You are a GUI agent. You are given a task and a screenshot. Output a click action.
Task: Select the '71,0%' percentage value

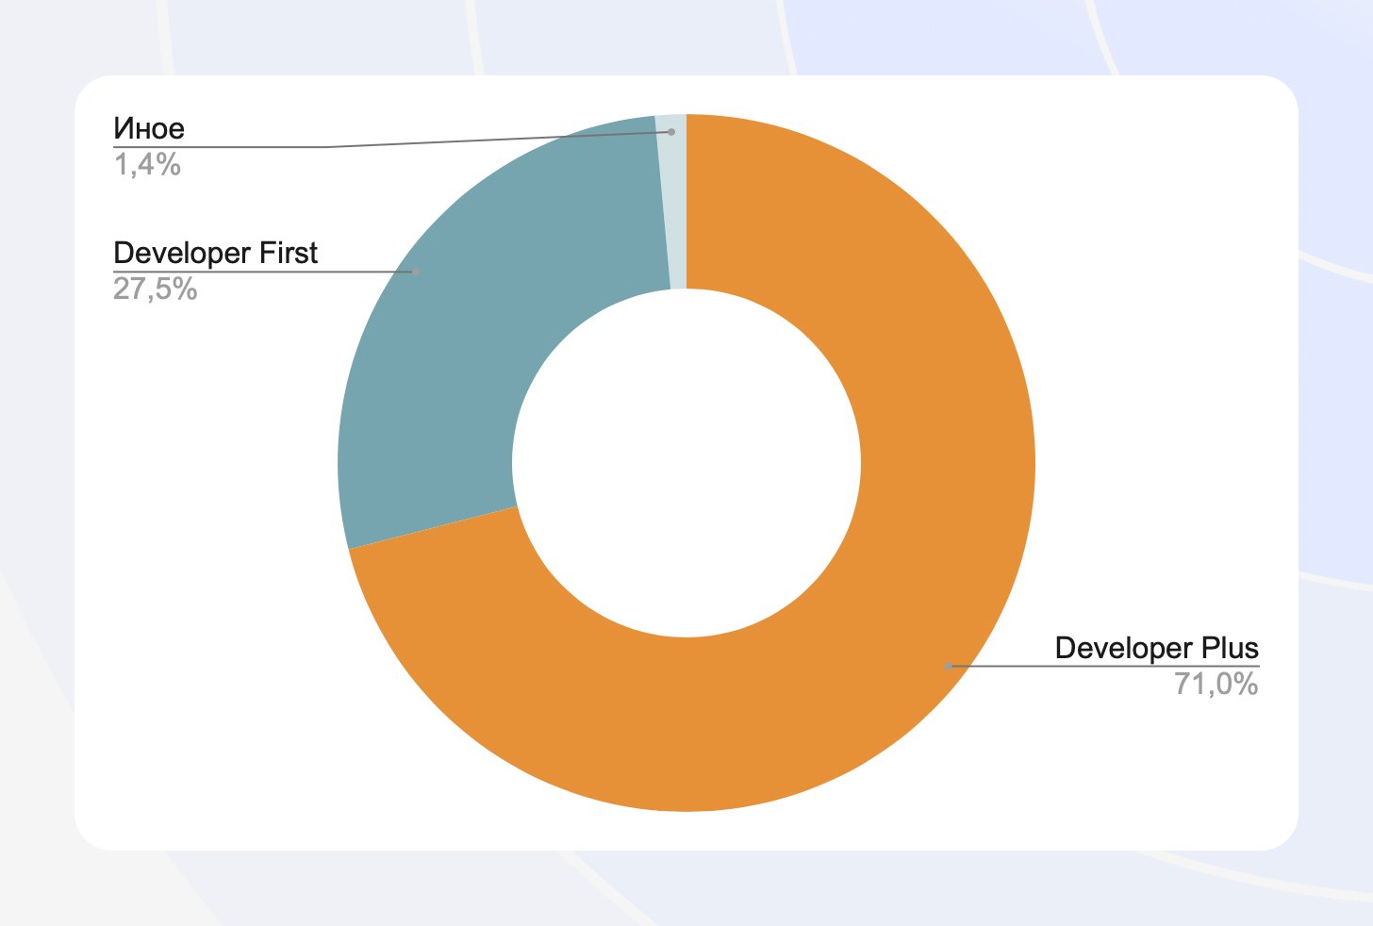[1216, 684]
